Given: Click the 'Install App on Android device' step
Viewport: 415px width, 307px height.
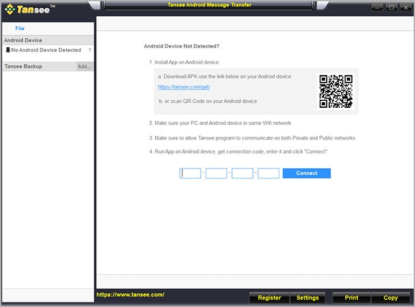Looking at the screenshot, I should (184, 62).
